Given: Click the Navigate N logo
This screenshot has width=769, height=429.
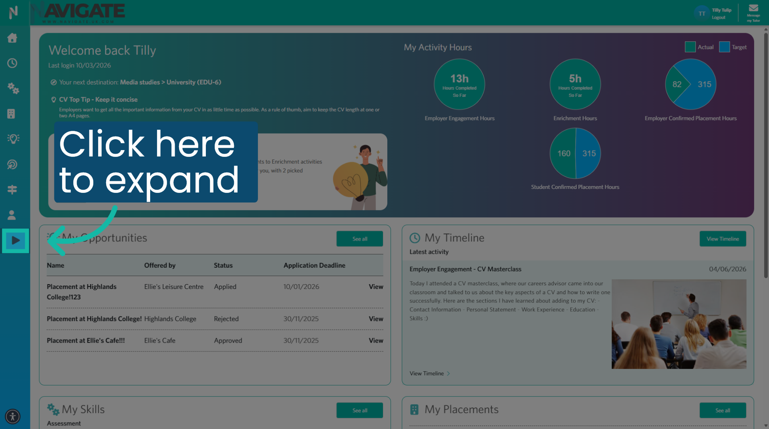Looking at the screenshot, I should click(x=13, y=12).
